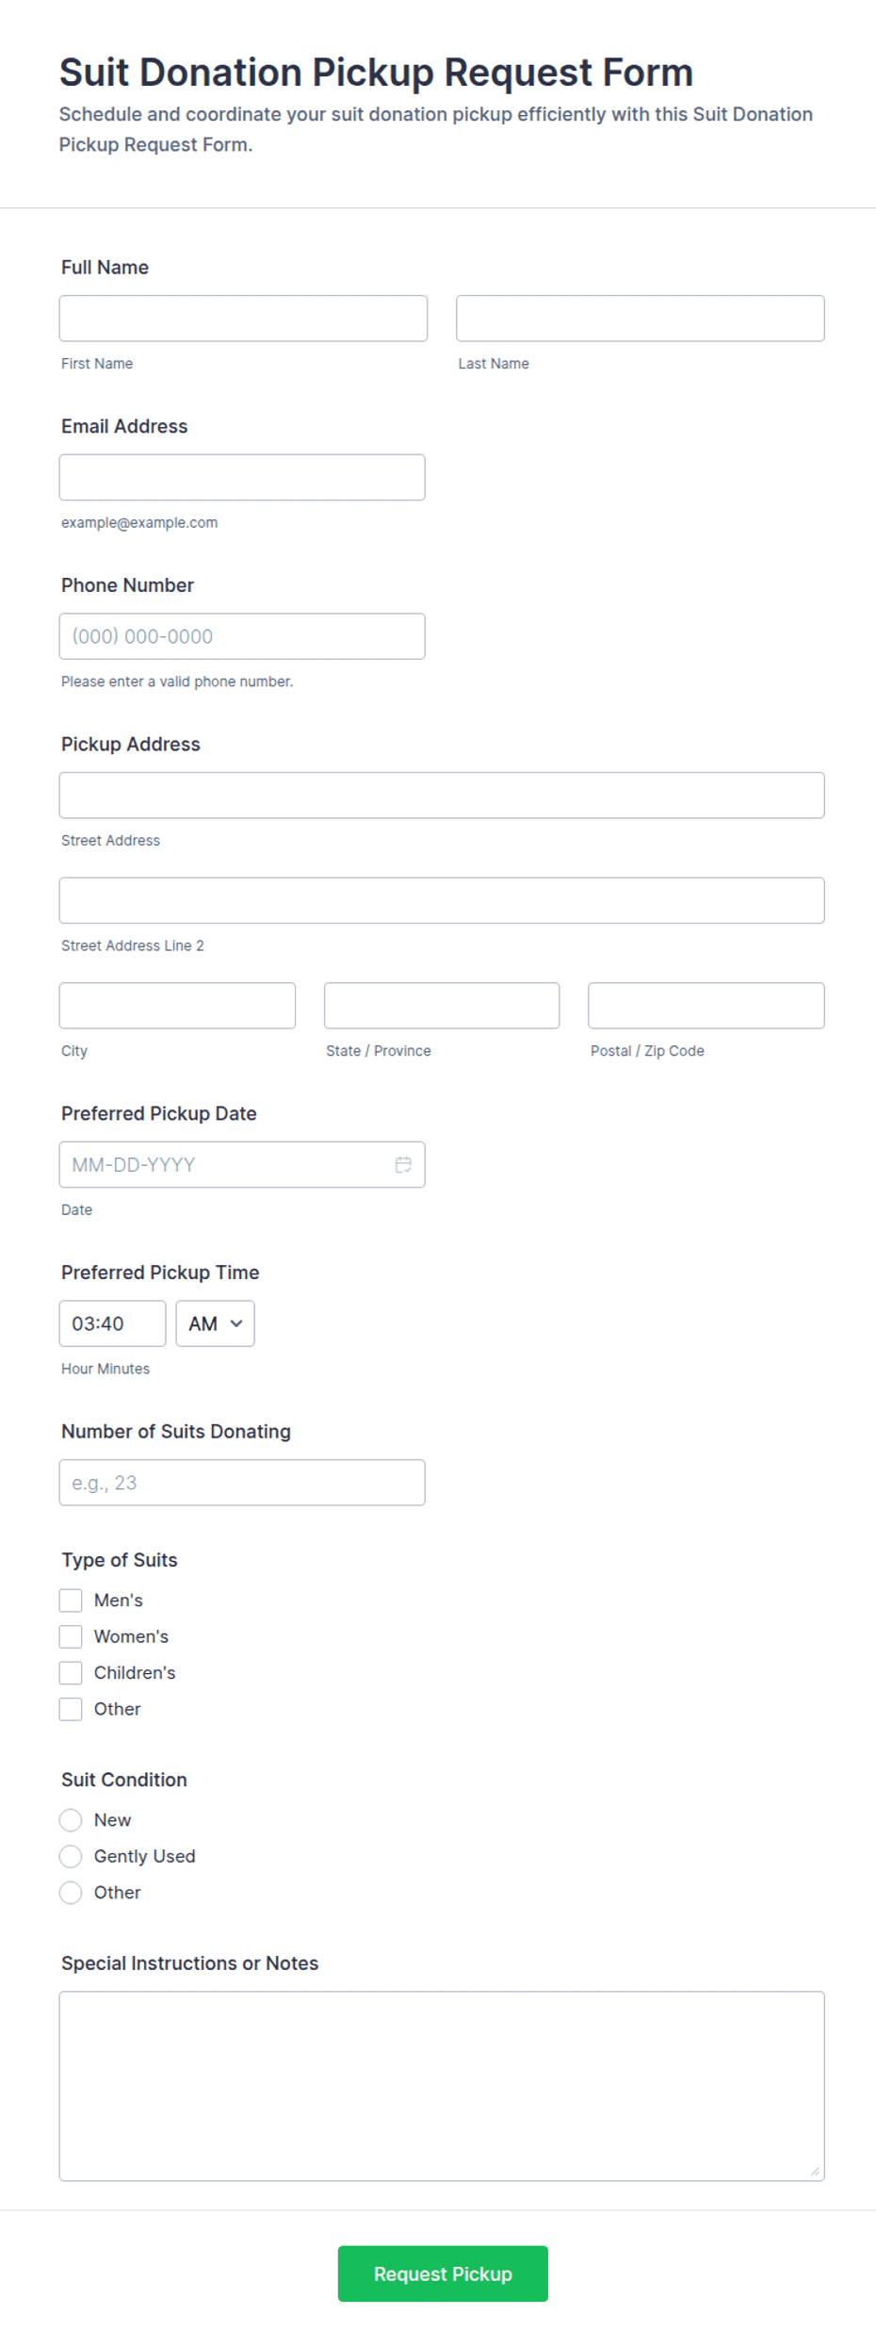Check the Men's suits checkbox

point(71,1601)
